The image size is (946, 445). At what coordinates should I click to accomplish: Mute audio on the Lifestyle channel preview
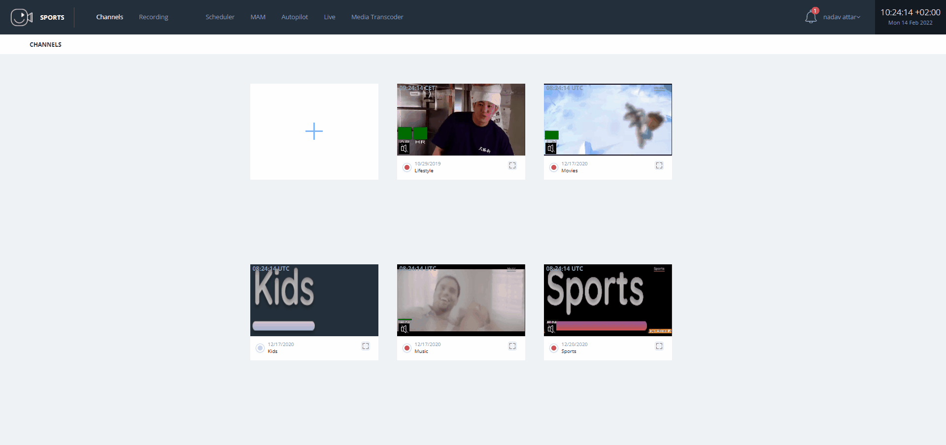[x=404, y=149]
